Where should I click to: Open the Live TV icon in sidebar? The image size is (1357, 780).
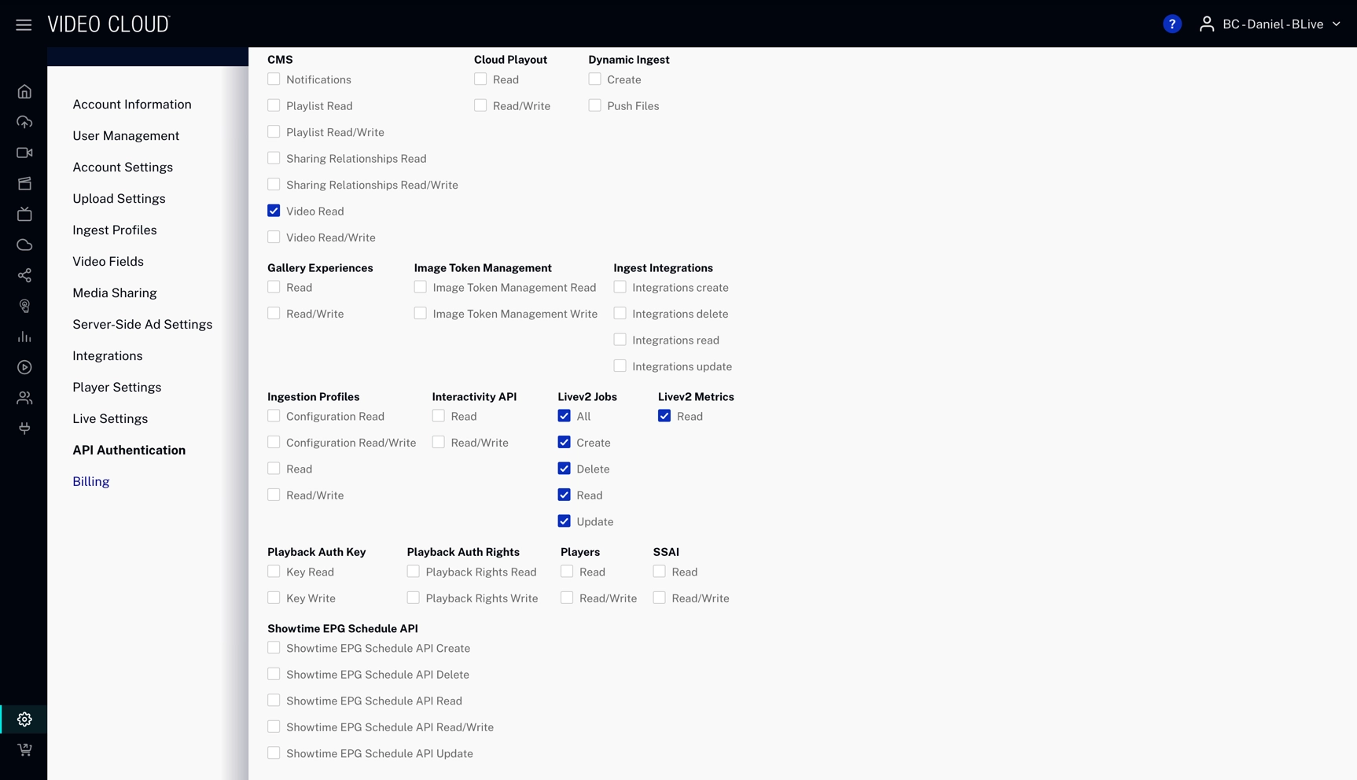[x=24, y=214]
